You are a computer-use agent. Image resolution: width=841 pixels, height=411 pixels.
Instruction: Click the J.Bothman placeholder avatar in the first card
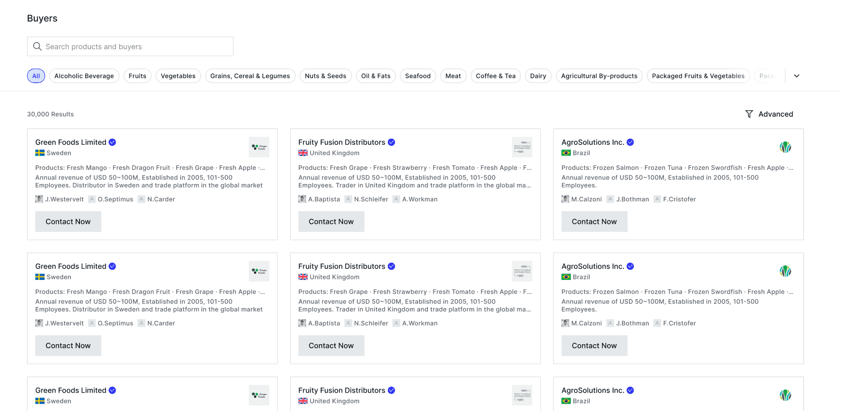[x=610, y=199]
